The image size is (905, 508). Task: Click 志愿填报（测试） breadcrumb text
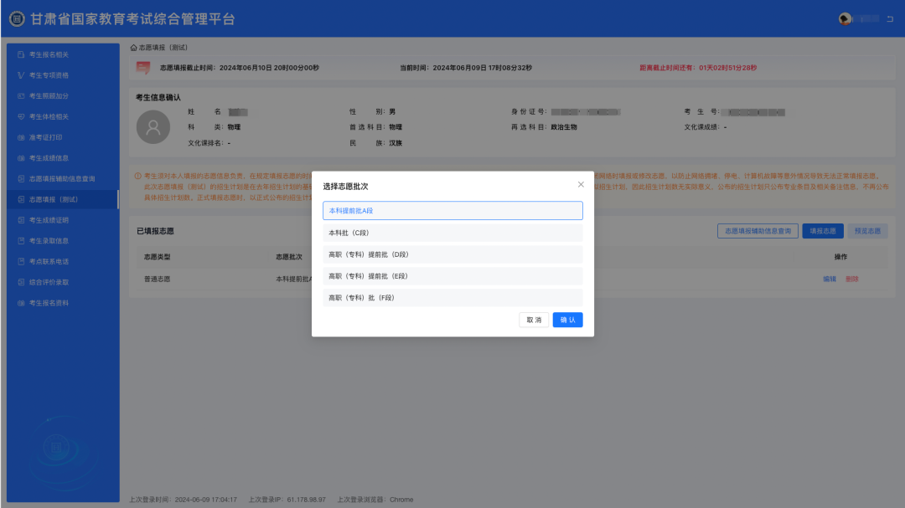[x=163, y=48]
